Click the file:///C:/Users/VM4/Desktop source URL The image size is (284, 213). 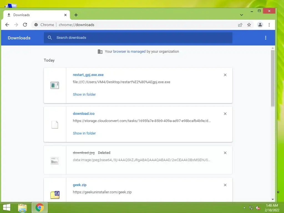click(121, 82)
